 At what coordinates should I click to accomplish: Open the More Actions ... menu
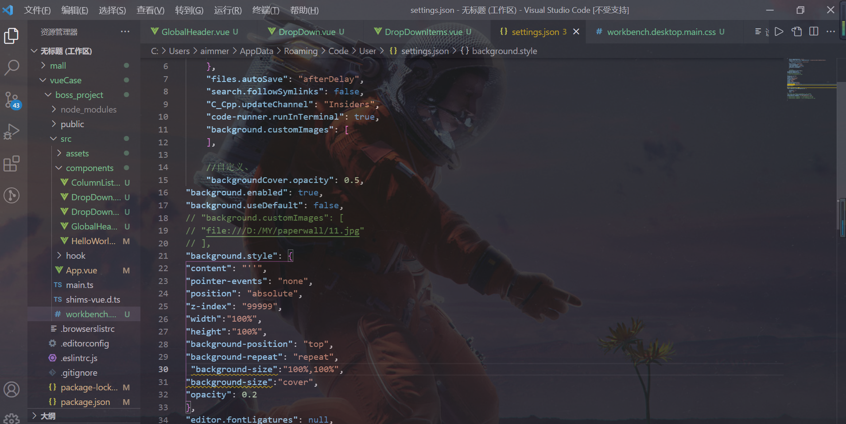(x=831, y=31)
